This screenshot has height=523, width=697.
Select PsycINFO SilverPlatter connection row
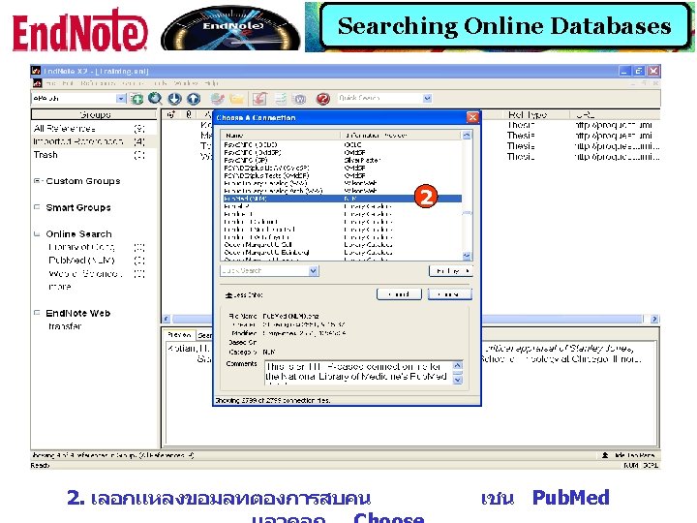coord(343,160)
